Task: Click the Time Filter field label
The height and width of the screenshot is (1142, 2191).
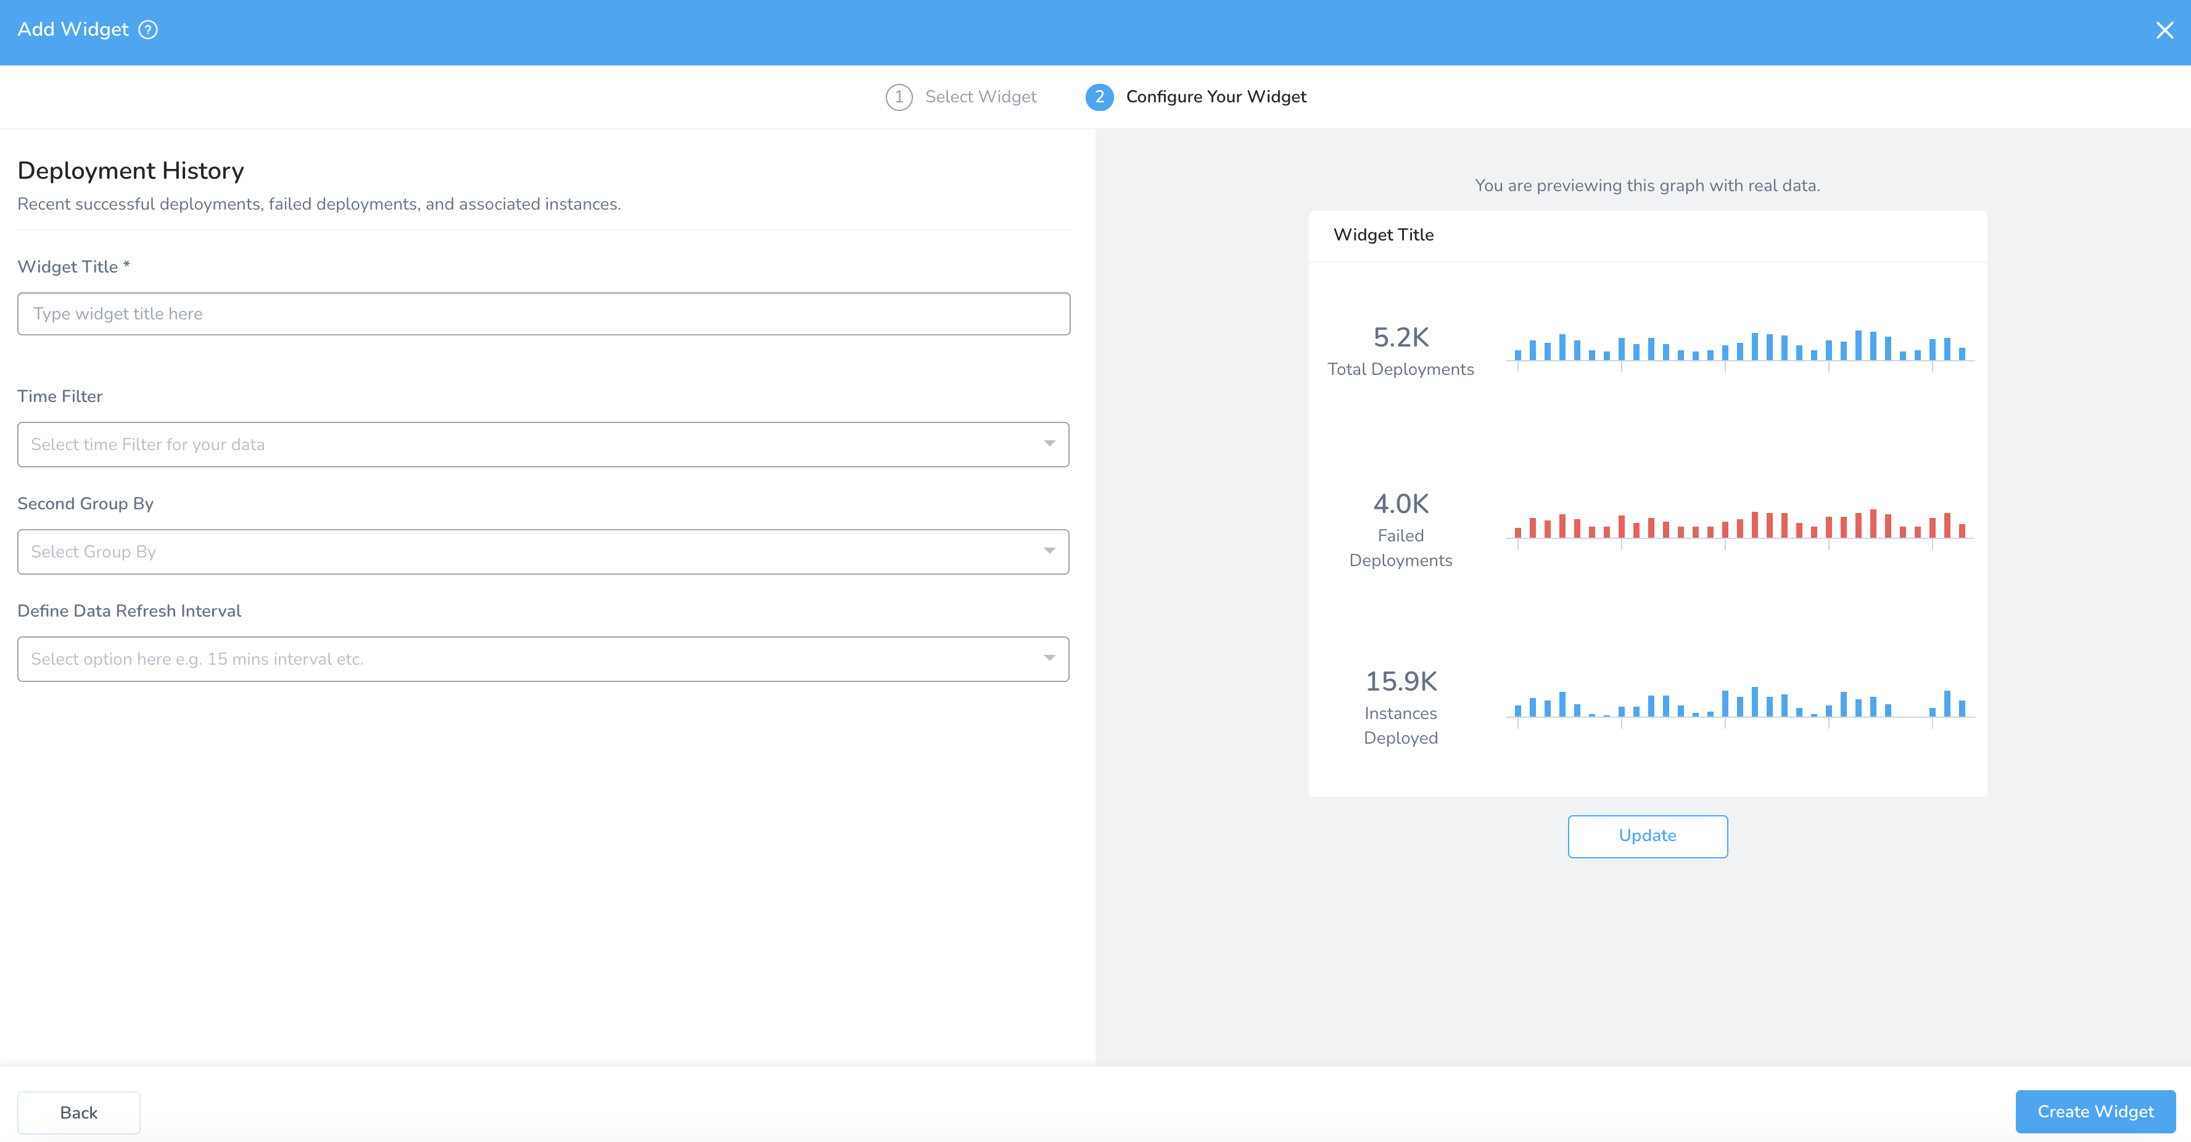Action: click(x=60, y=396)
